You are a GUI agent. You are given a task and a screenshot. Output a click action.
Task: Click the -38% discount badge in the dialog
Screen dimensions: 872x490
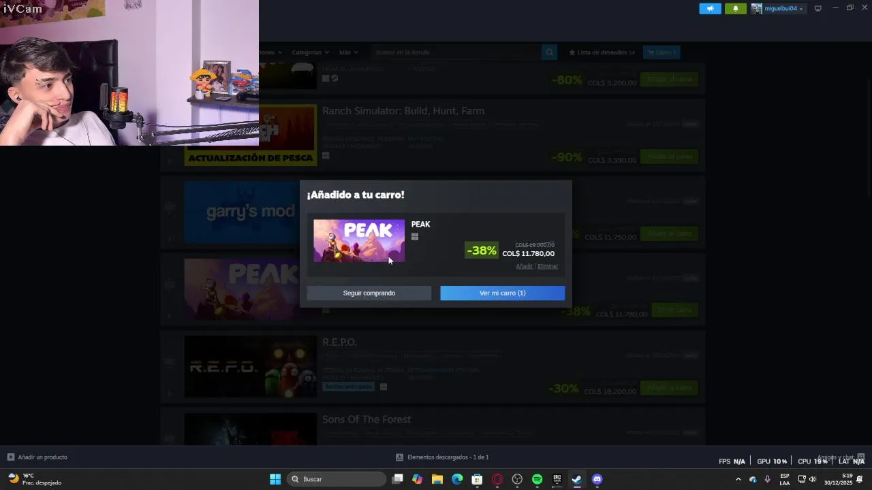tap(482, 250)
